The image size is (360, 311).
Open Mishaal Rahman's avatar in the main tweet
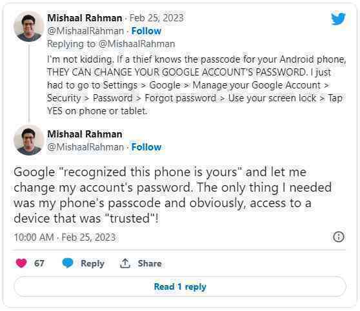point(28,140)
